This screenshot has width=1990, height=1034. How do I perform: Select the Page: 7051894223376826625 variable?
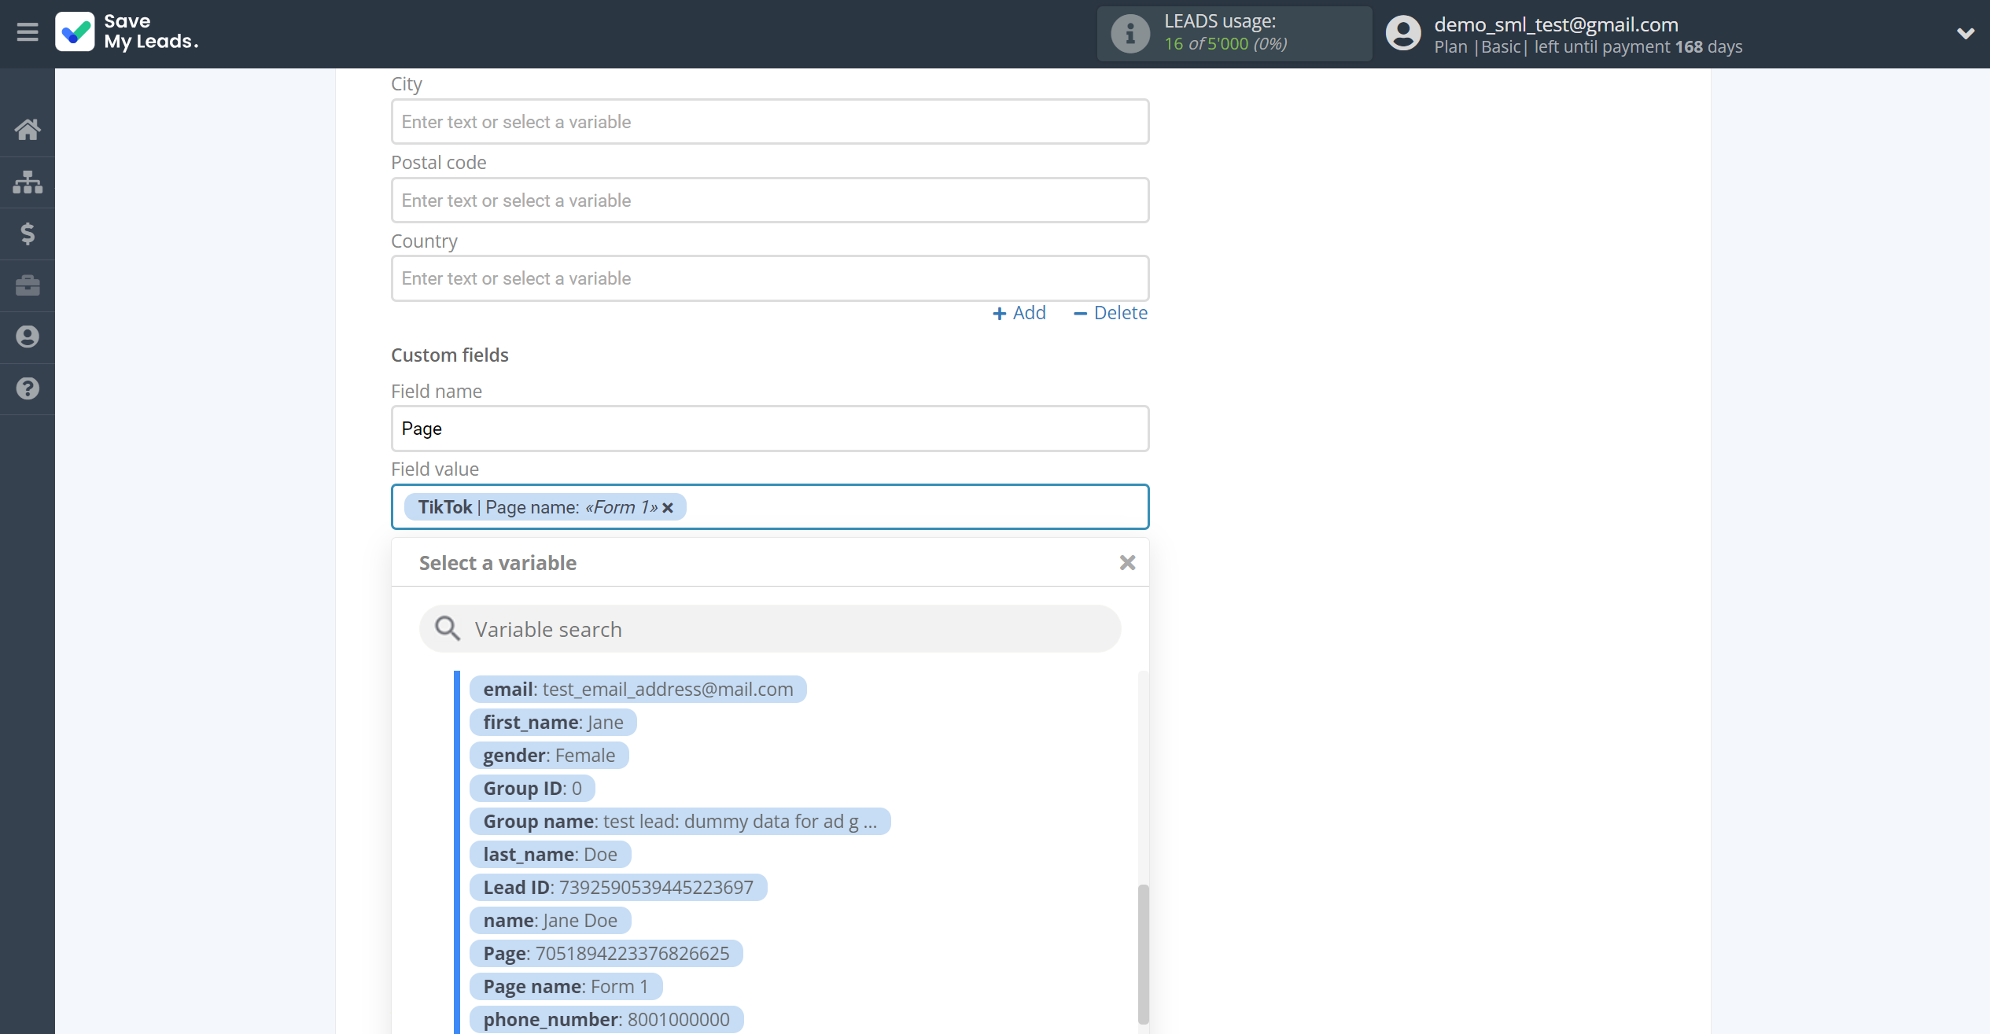[606, 954]
